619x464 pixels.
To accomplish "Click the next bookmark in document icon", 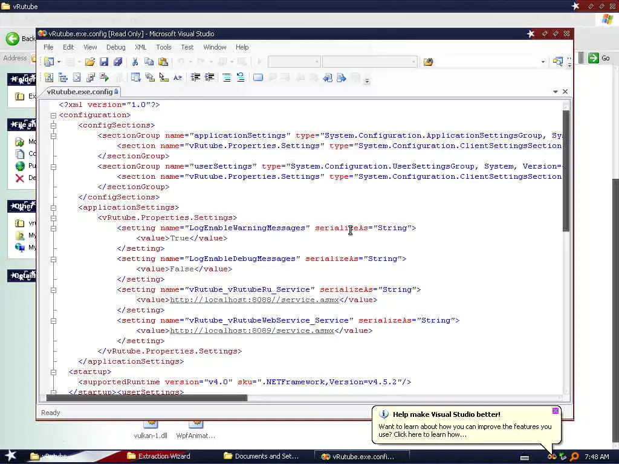I will coord(342,77).
